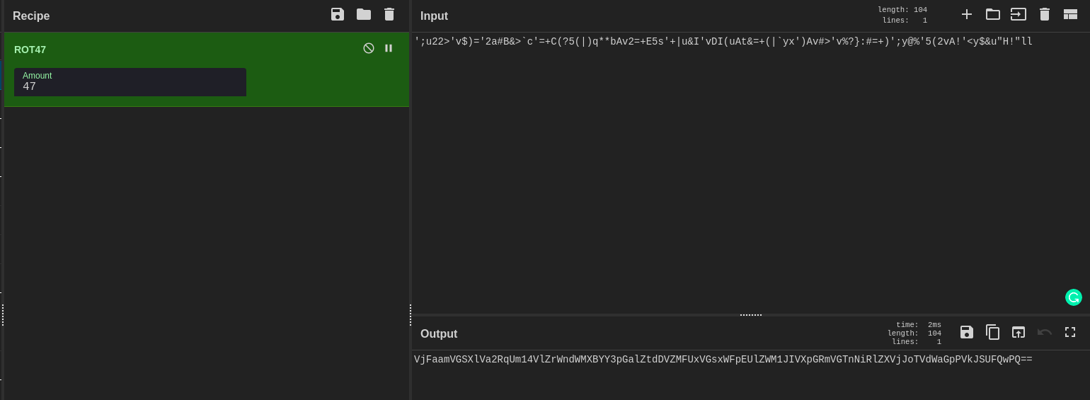
Task: Click the output time and length stats
Action: [x=914, y=333]
